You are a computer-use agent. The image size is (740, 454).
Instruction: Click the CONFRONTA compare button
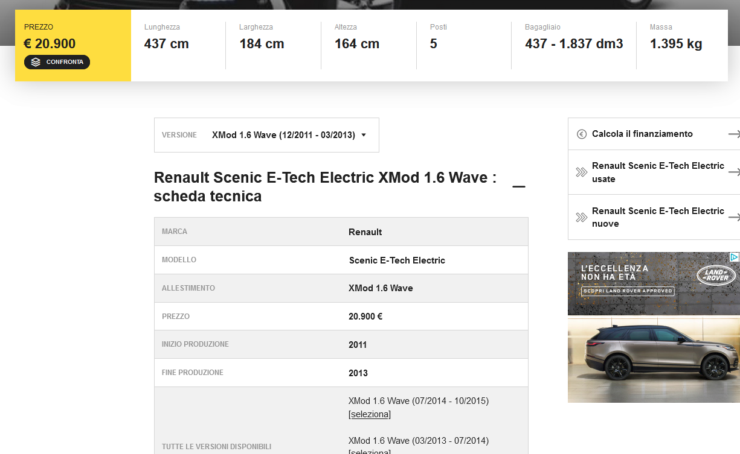[x=57, y=62]
